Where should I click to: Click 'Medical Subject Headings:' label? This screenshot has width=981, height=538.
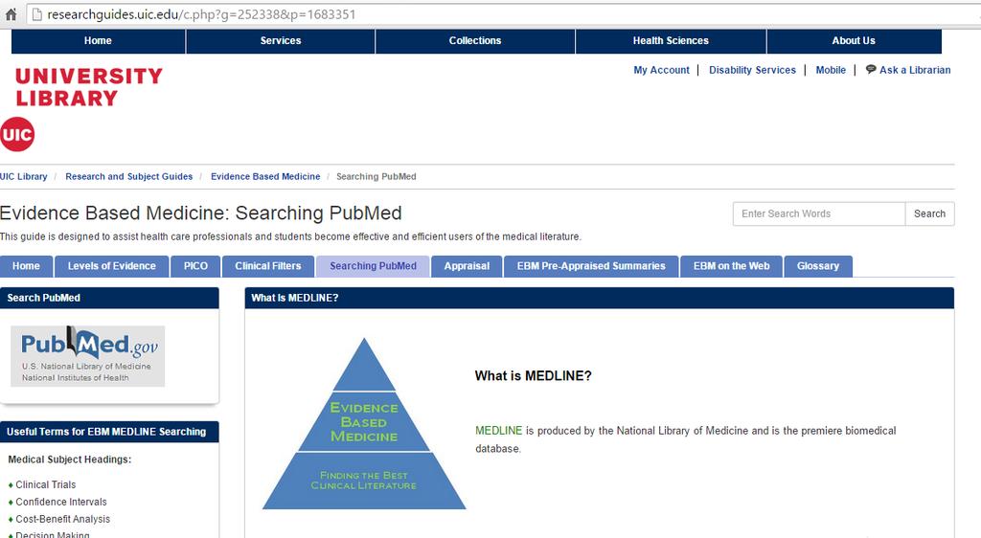(69, 460)
